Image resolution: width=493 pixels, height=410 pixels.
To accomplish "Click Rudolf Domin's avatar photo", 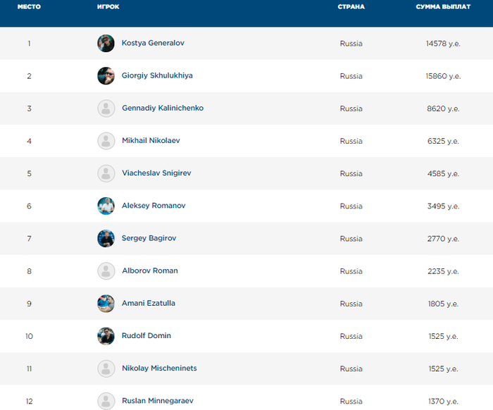I will (106, 336).
